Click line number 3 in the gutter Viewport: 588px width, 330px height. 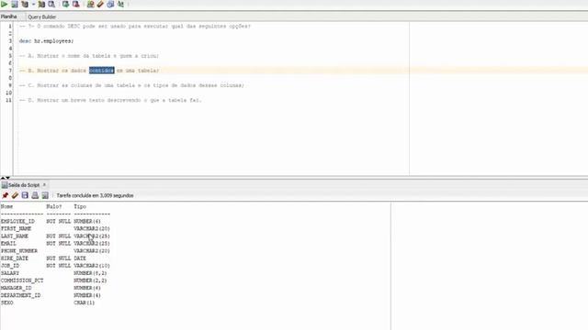coord(10,41)
